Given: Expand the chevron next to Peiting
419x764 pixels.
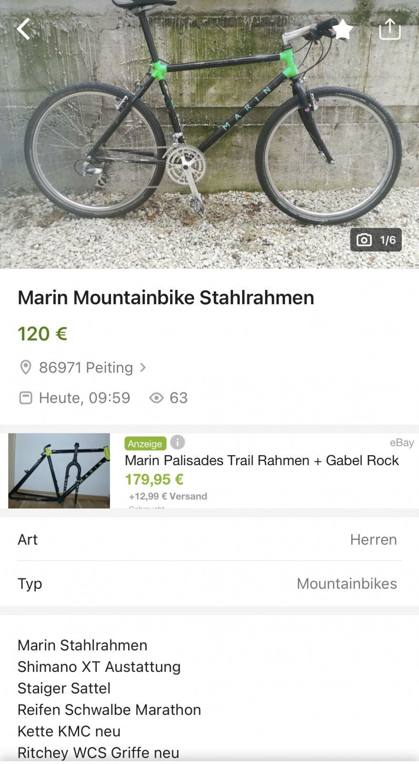Looking at the screenshot, I should pyautogui.click(x=143, y=367).
